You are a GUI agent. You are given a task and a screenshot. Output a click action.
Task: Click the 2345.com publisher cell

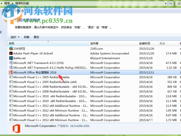(x=97, y=49)
